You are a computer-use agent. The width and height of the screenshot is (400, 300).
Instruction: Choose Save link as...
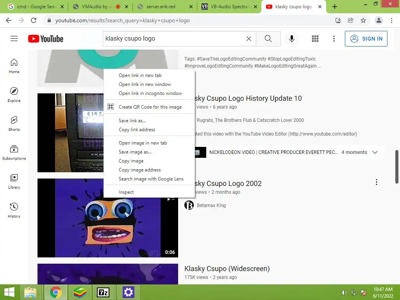click(149, 120)
